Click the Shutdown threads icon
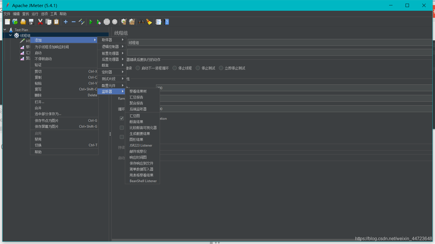Image resolution: width=435 pixels, height=244 pixels. click(x=115, y=22)
